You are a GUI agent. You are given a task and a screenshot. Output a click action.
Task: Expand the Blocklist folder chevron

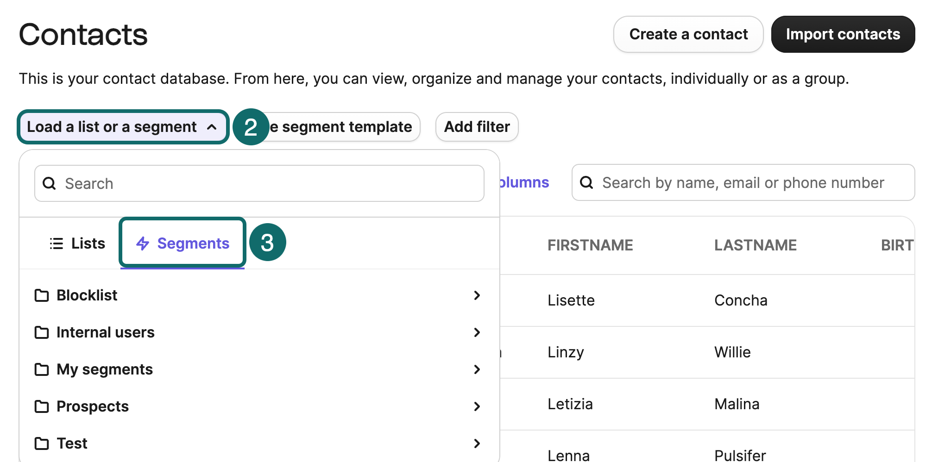click(477, 295)
